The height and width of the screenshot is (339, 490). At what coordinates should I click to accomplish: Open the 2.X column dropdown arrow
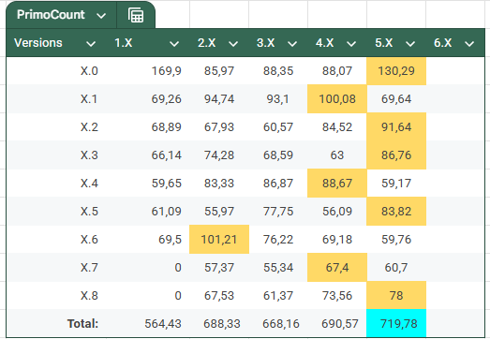[x=233, y=44]
